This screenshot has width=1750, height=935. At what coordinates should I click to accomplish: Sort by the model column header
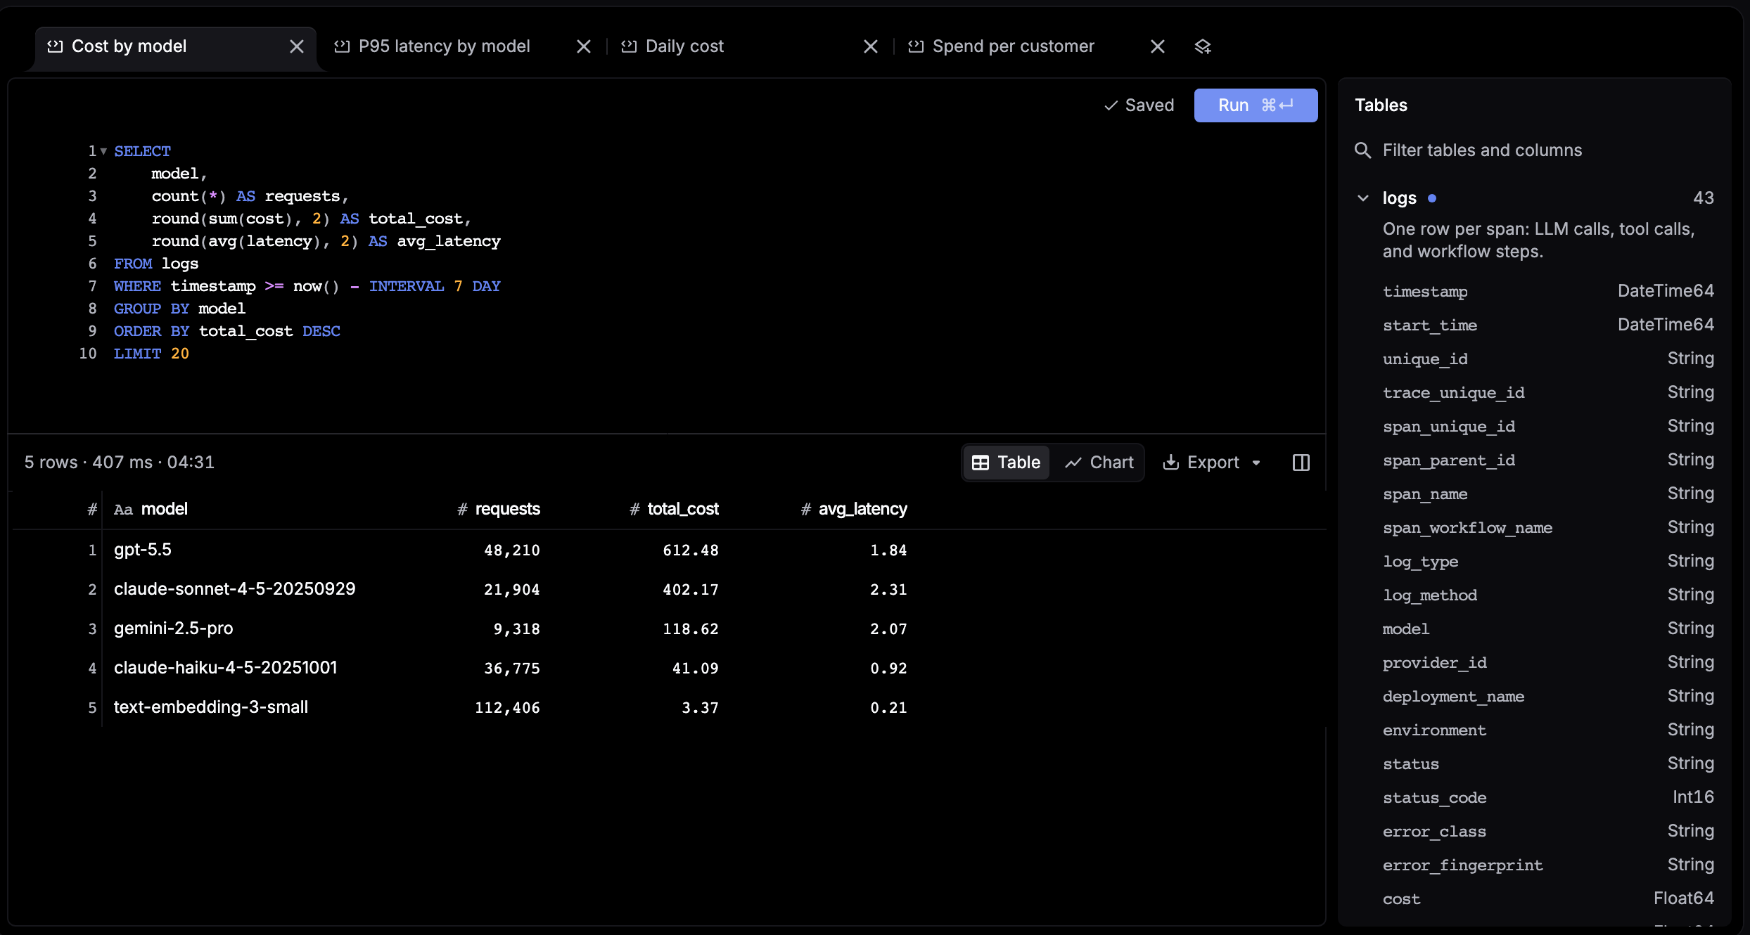pos(151,509)
